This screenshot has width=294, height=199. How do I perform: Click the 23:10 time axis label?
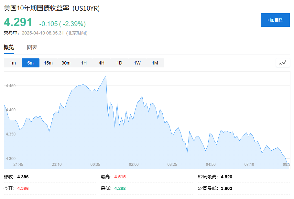pyautogui.click(x=57, y=164)
